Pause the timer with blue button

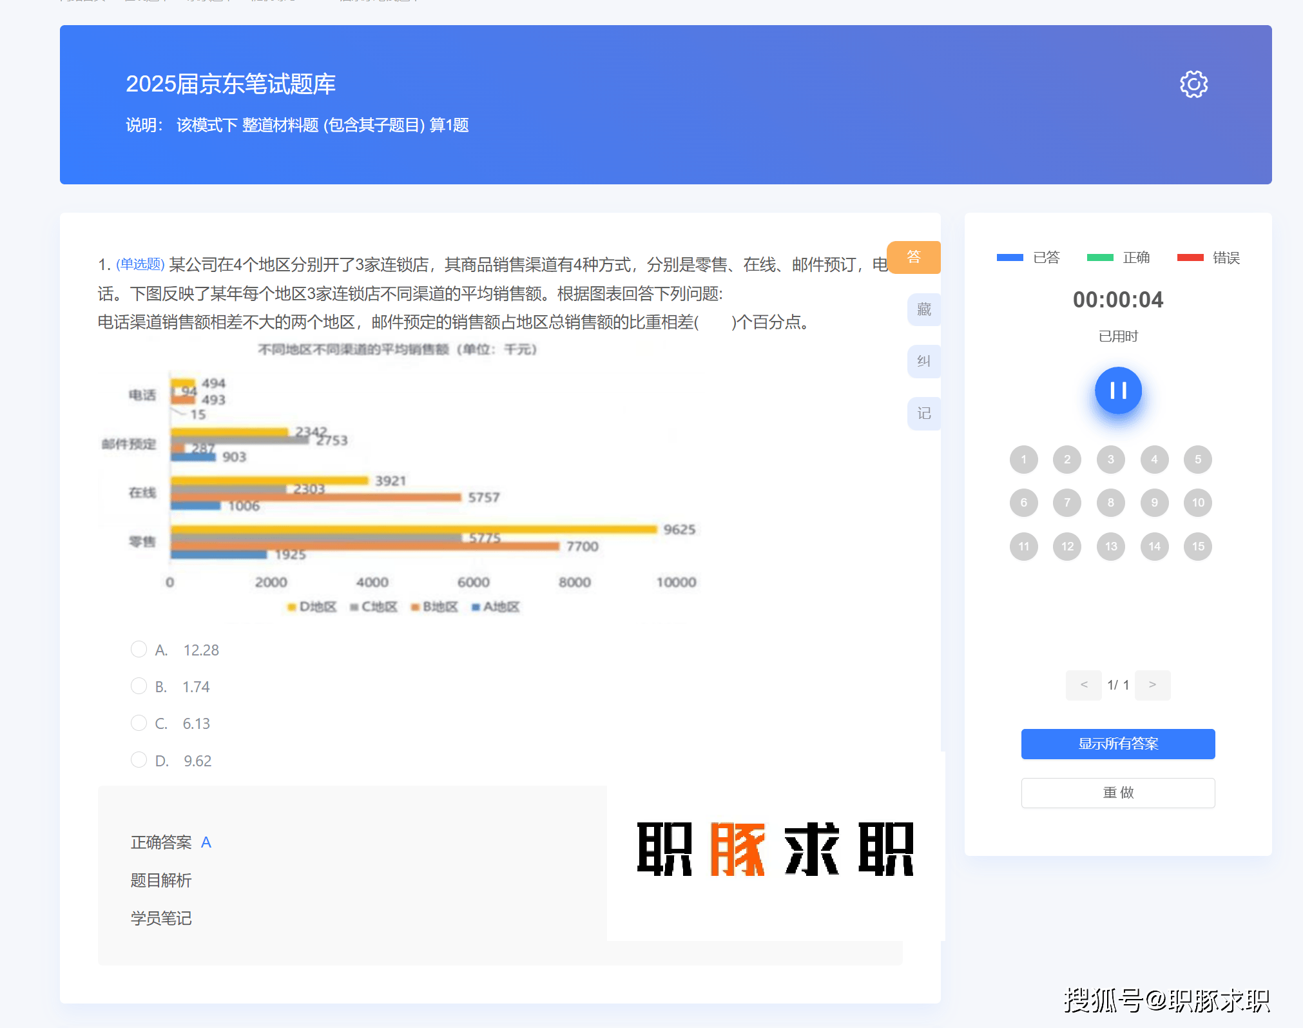point(1117,391)
